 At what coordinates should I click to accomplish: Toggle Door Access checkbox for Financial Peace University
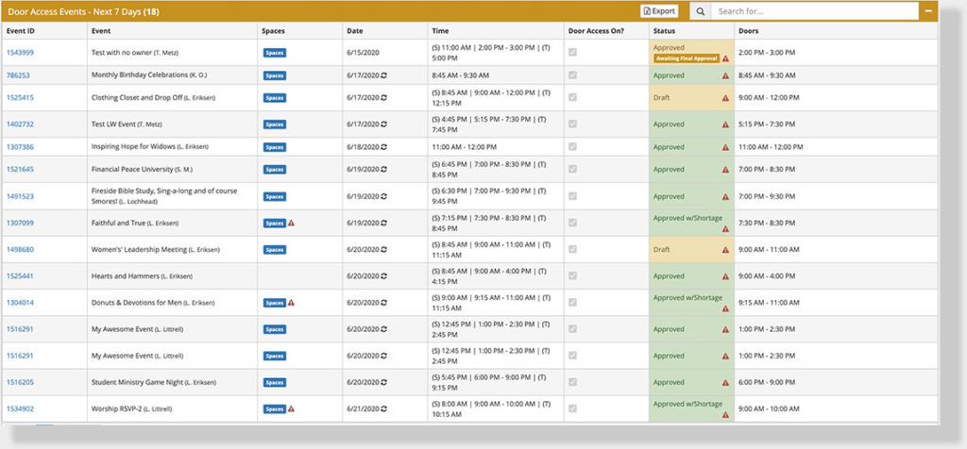[x=573, y=169]
